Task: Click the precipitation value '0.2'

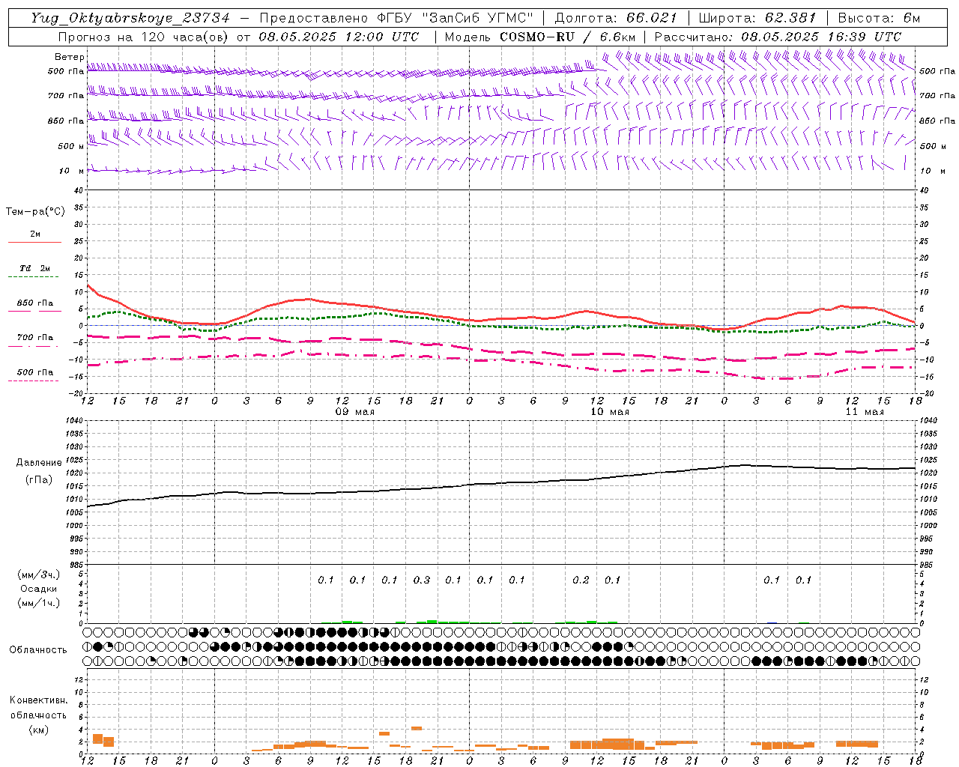Action: [581, 580]
